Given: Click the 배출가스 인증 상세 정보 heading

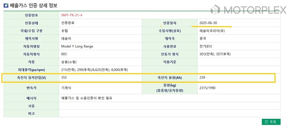Looking at the screenshot, I should pyautogui.click(x=33, y=5).
